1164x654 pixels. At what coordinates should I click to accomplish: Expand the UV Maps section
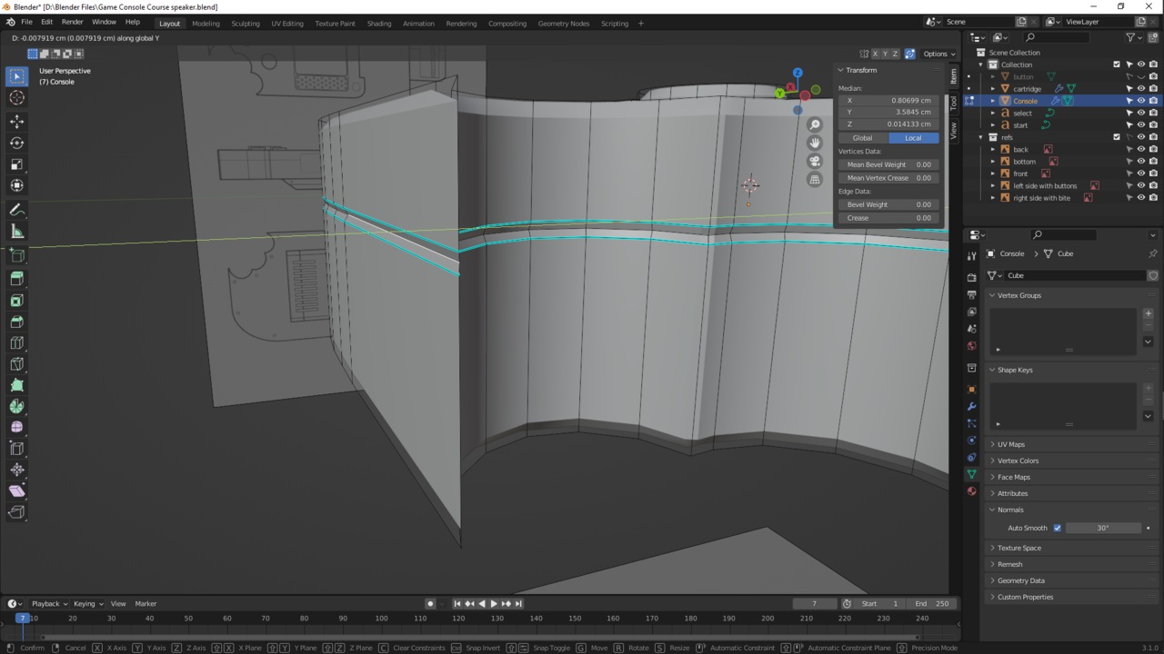point(1009,444)
